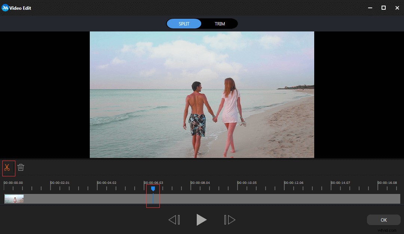Minimize the Video Edit window
The image size is (404, 234).
pos(370,7)
